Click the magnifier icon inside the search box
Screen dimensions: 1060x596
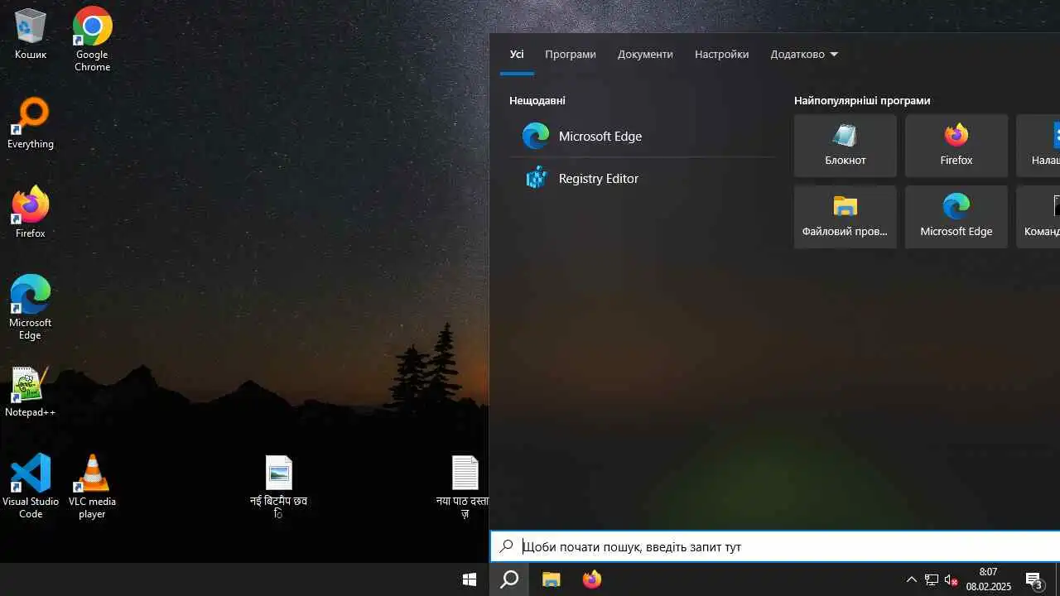click(x=507, y=546)
